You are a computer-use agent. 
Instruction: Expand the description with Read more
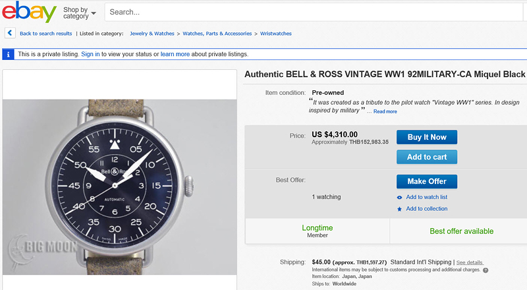(385, 111)
